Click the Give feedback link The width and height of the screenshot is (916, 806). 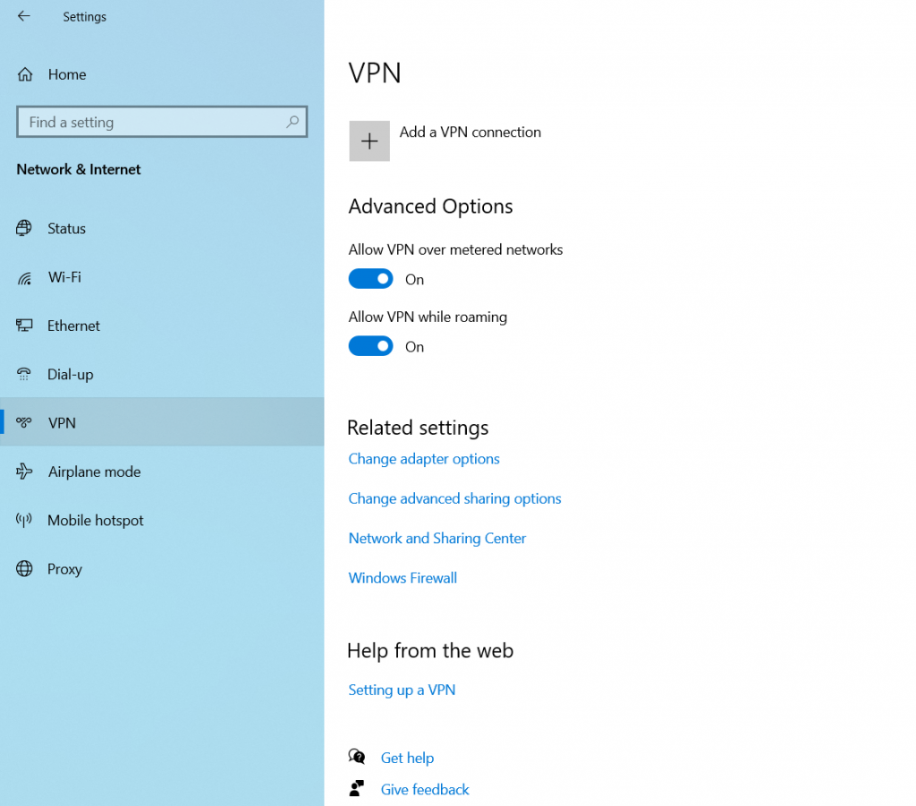[425, 789]
